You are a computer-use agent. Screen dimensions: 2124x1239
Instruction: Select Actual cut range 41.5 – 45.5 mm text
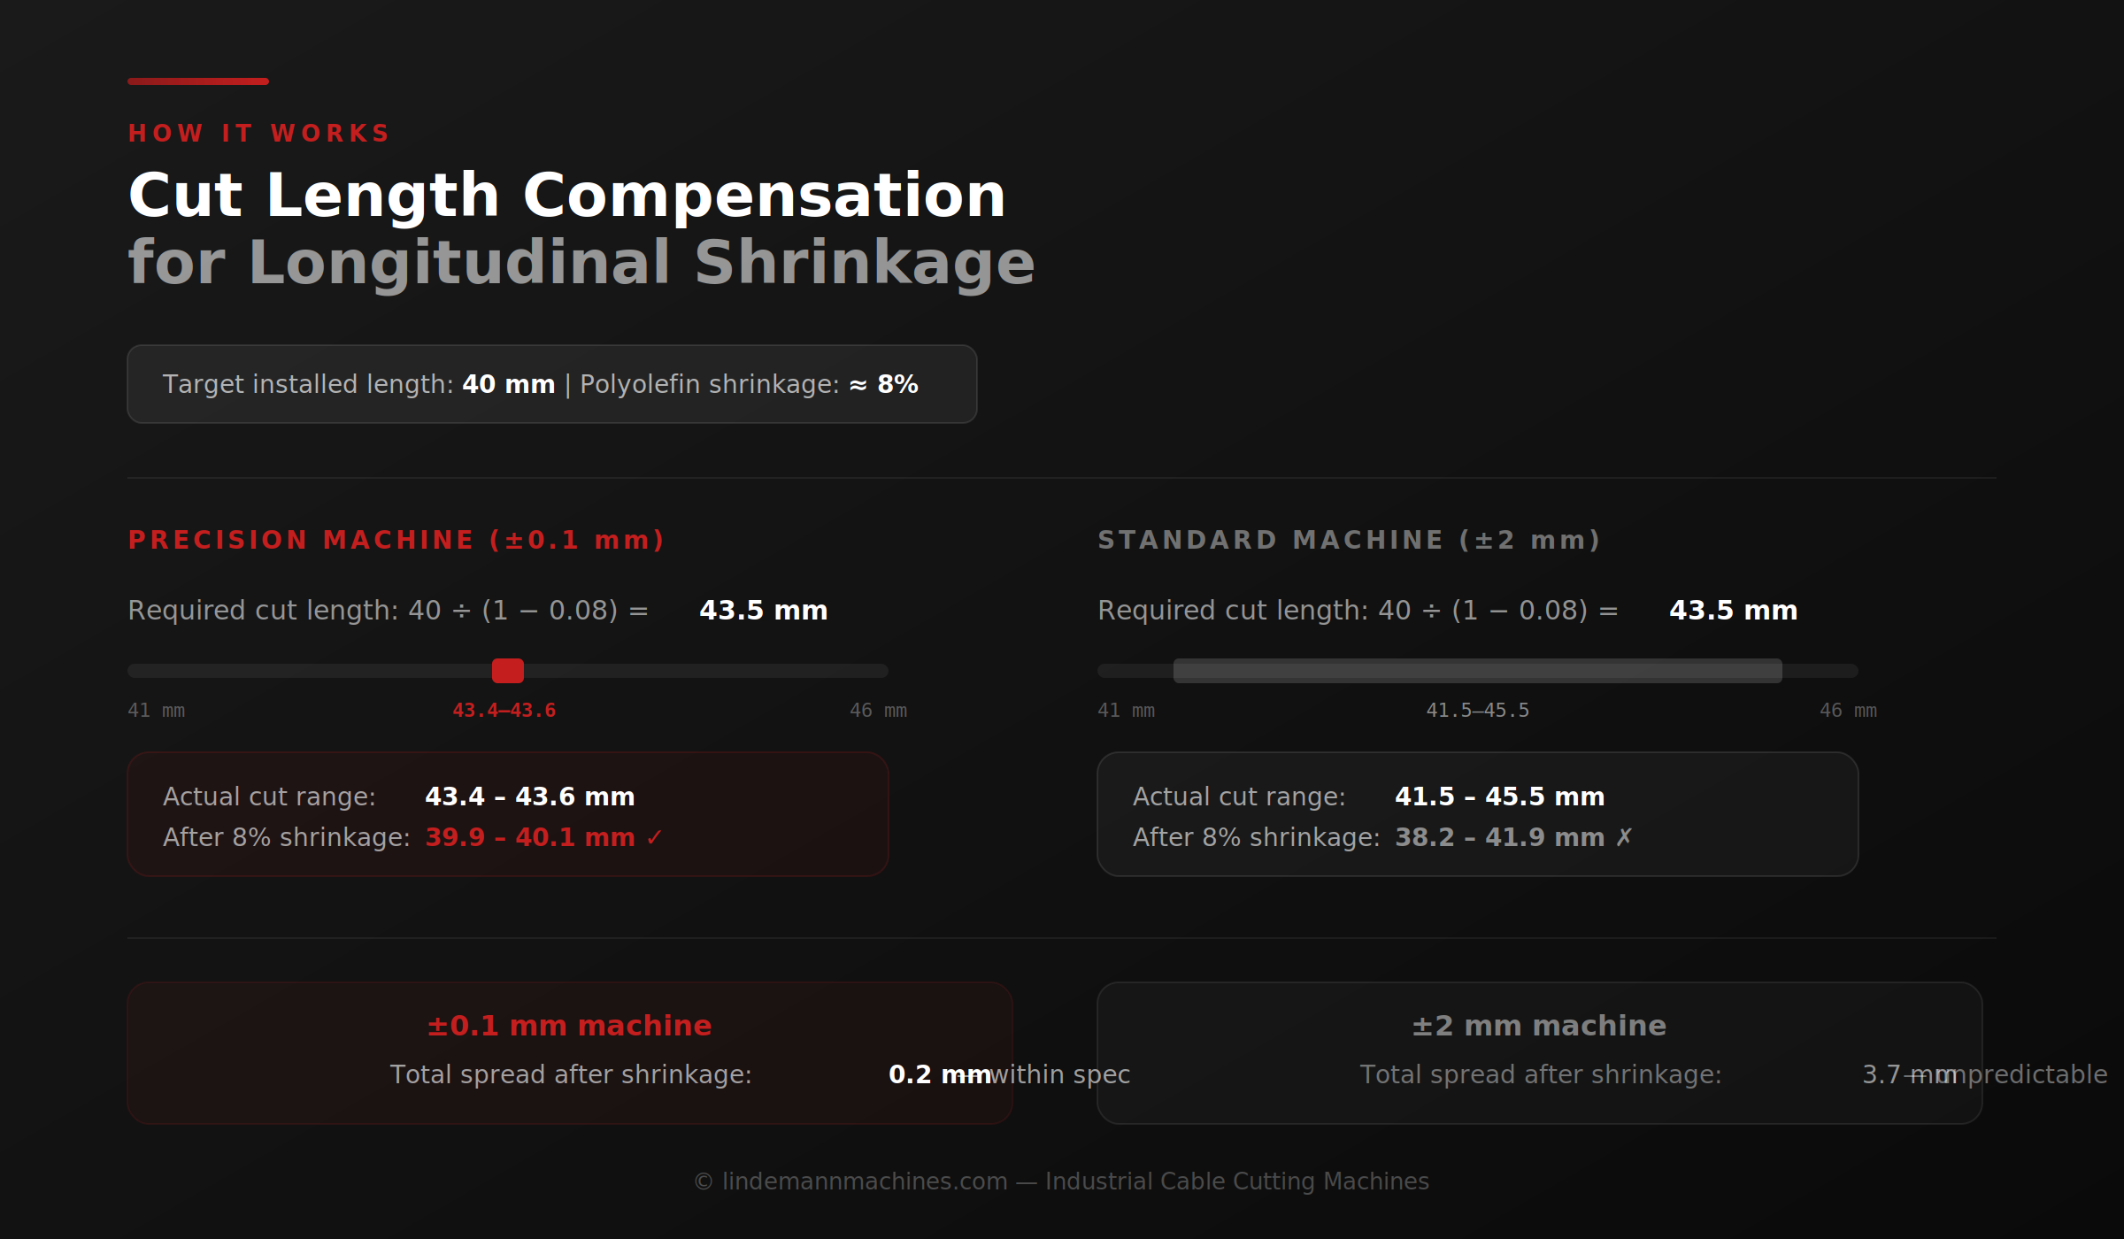[1500, 796]
